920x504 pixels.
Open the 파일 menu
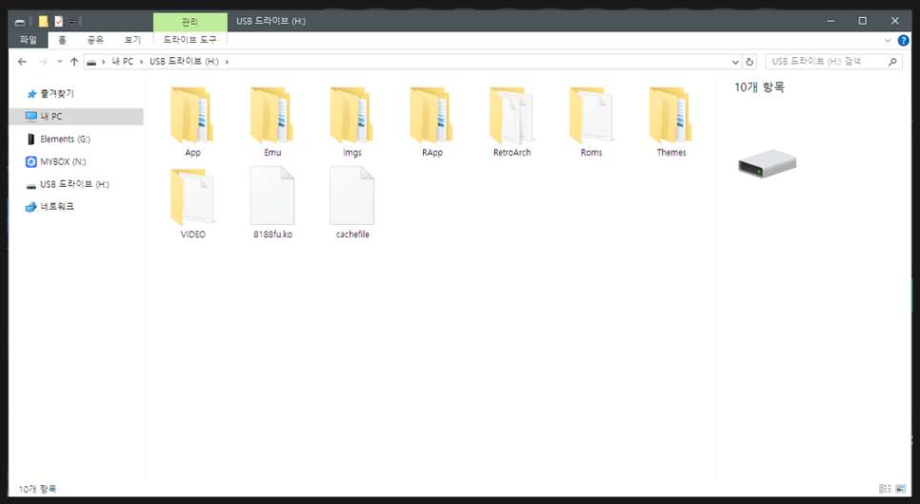[x=29, y=40]
